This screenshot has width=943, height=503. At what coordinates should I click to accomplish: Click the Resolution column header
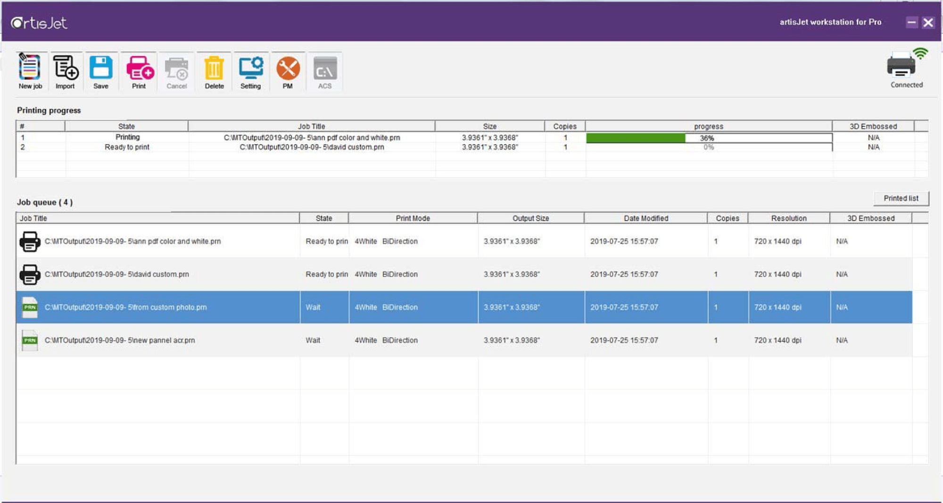[x=788, y=218]
